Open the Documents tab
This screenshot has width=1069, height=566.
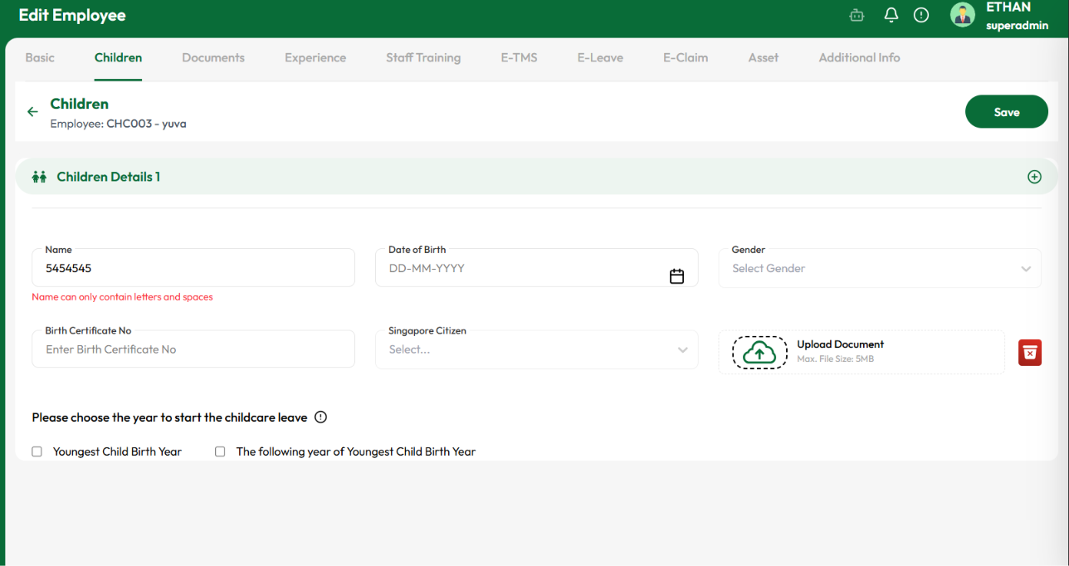(213, 58)
